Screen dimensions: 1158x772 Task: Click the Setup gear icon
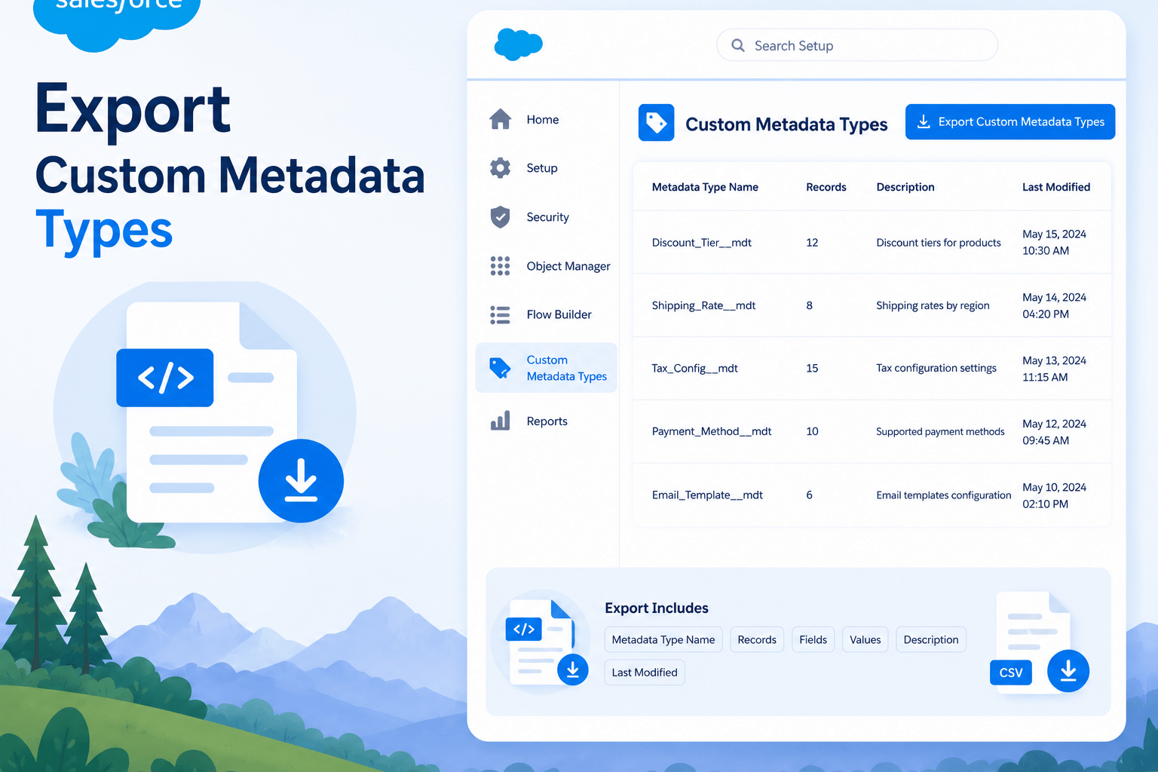500,167
